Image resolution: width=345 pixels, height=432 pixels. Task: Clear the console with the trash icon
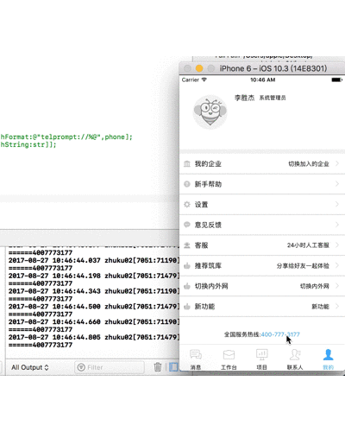(158, 367)
